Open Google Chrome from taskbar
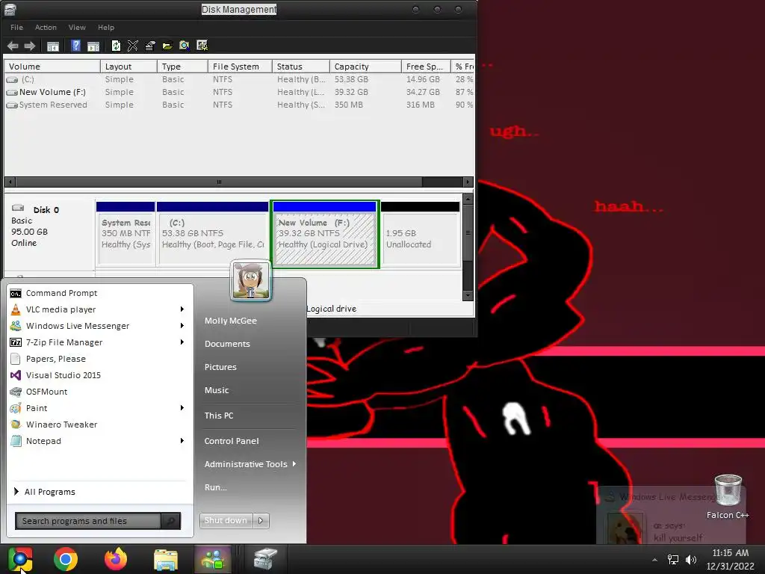Screen dimensions: 765x574 tap(66, 559)
